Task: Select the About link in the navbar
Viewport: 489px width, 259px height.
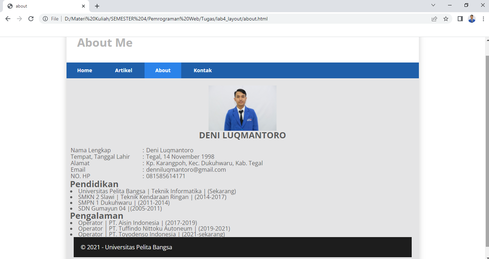Action: (x=163, y=70)
